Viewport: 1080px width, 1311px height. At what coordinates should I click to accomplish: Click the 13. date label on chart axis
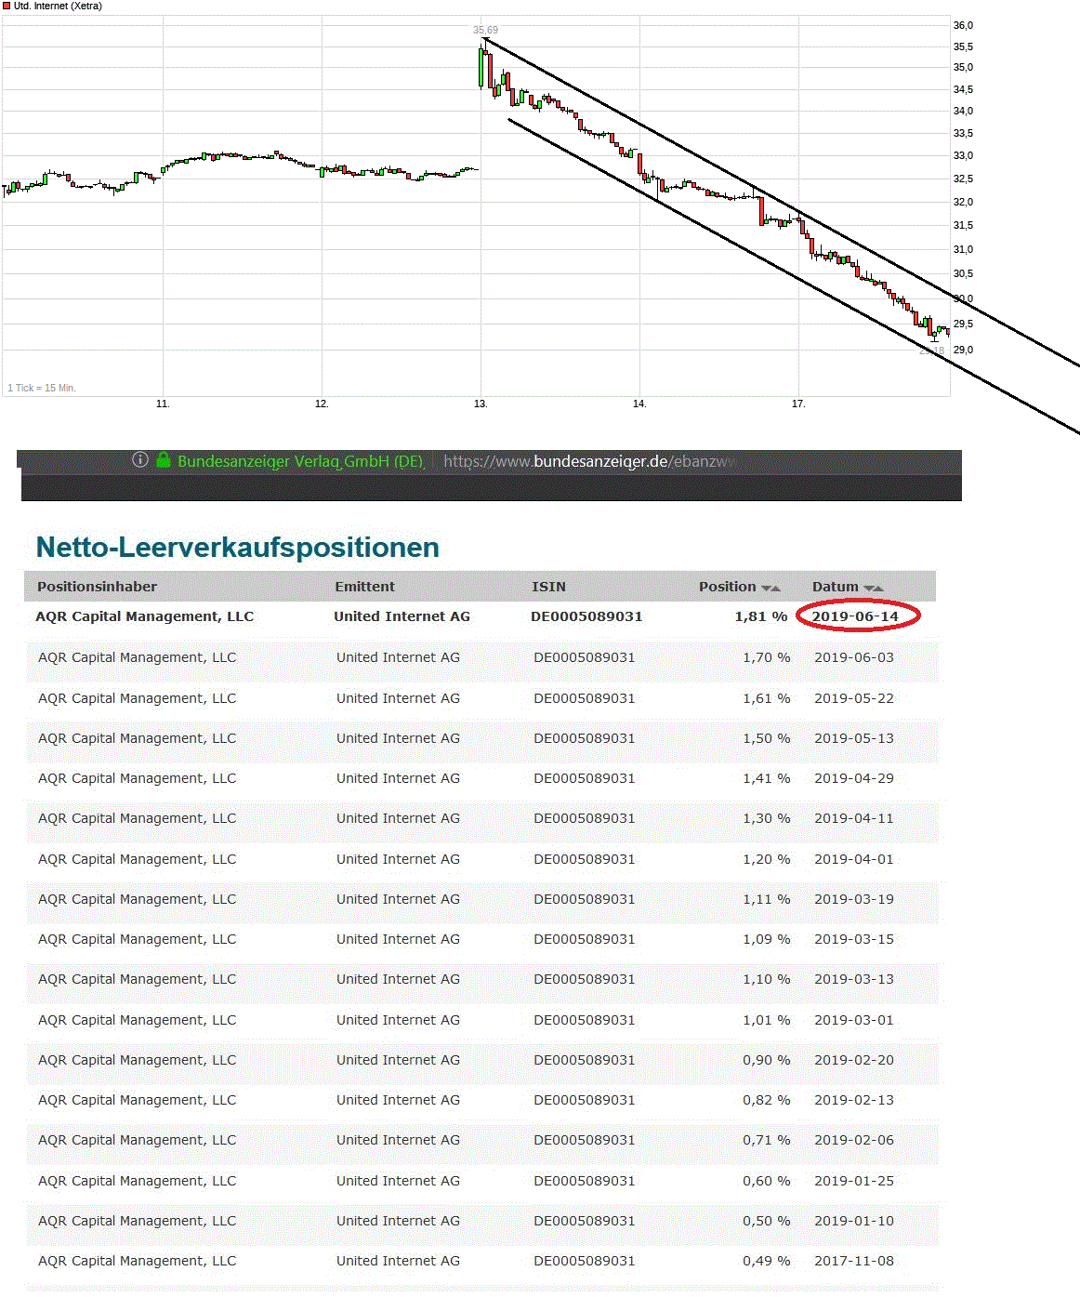click(x=481, y=404)
